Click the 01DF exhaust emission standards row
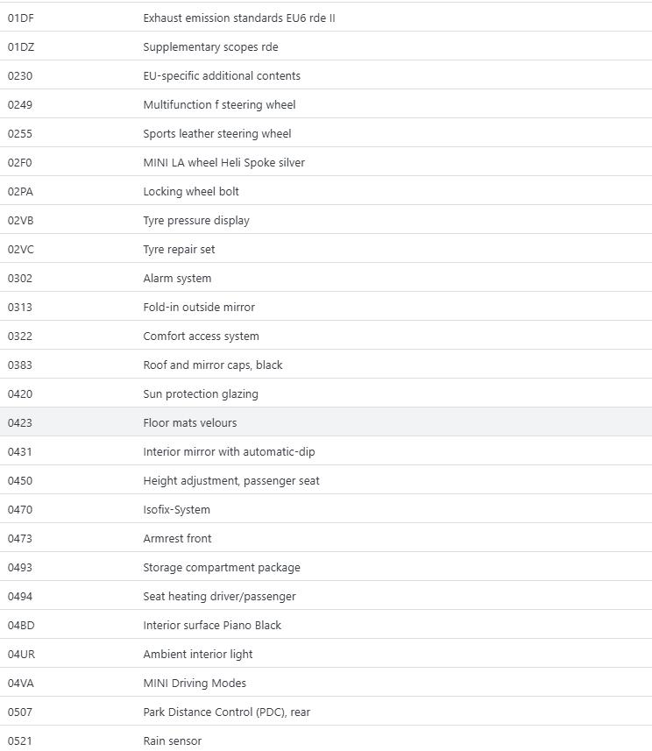 [238, 18]
